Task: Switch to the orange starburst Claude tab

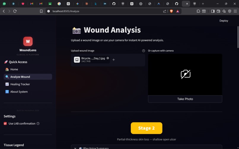Action: point(87,4)
